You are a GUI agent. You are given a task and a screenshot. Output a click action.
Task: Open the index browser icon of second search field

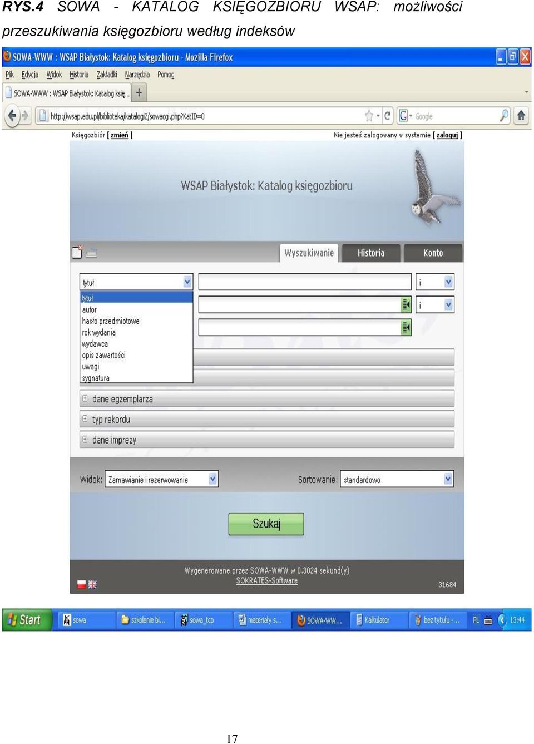pos(406,304)
